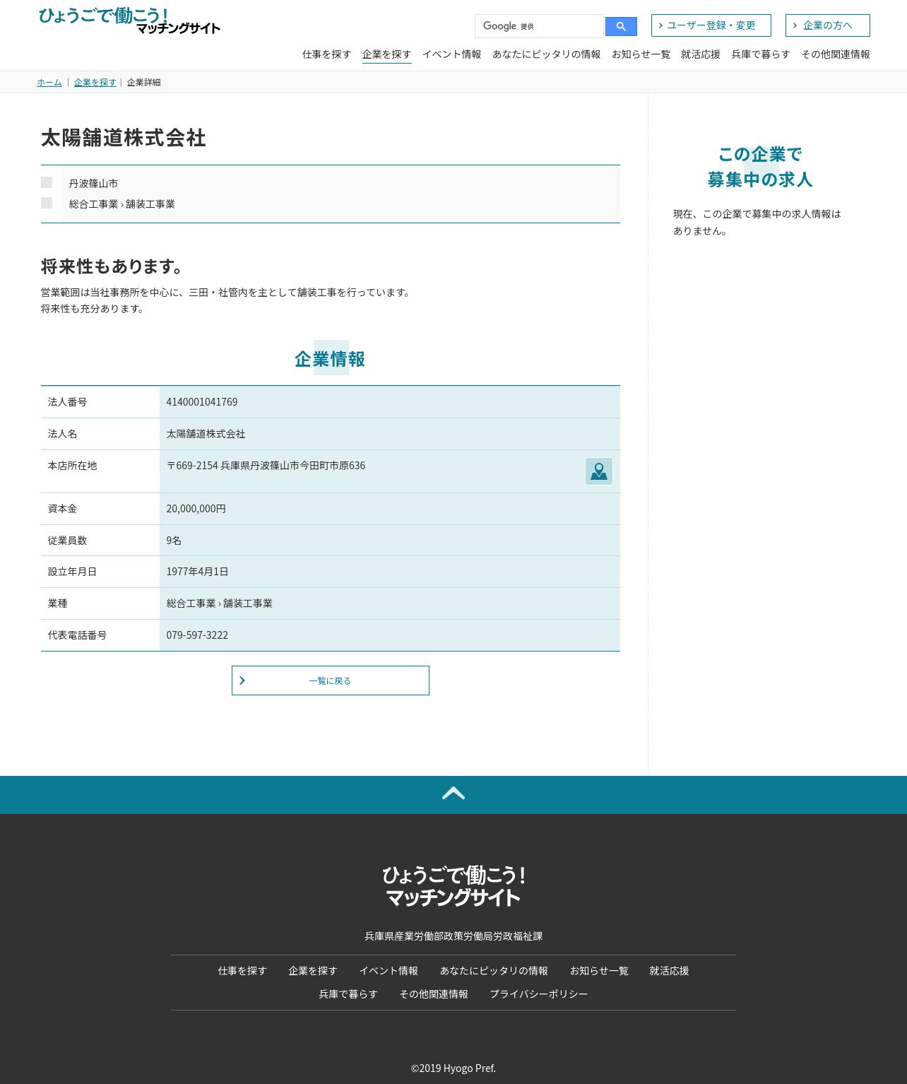Screen dimensions: 907x1084
Task: Open 企業を探す in top navigation
Action: tap(386, 54)
